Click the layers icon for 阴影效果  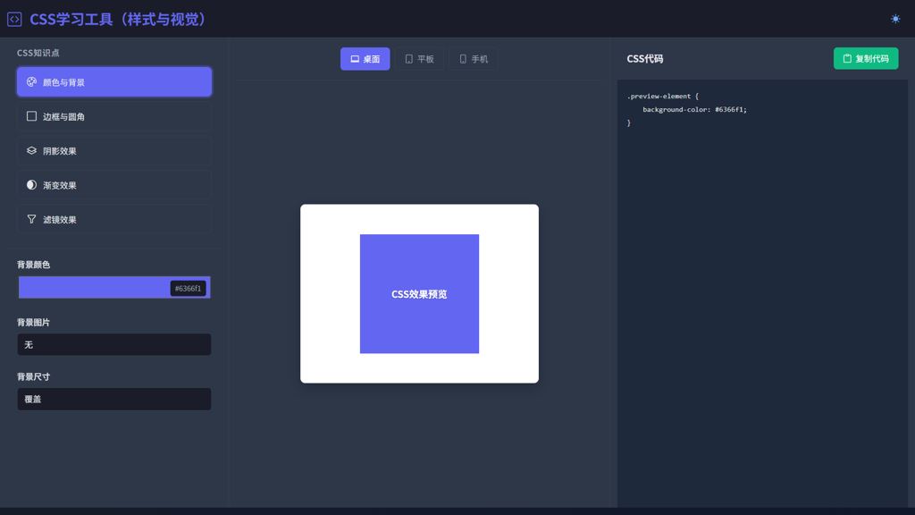pos(31,150)
